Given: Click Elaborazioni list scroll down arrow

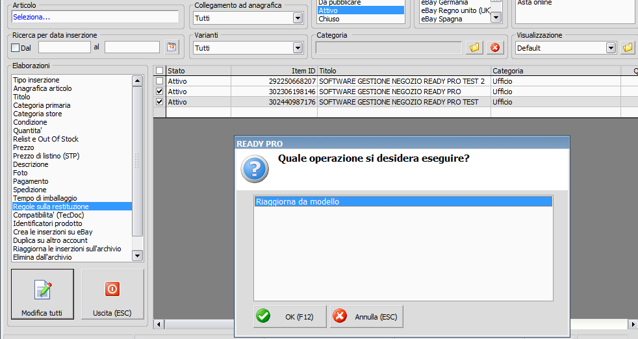Looking at the screenshot, I should [x=138, y=256].
